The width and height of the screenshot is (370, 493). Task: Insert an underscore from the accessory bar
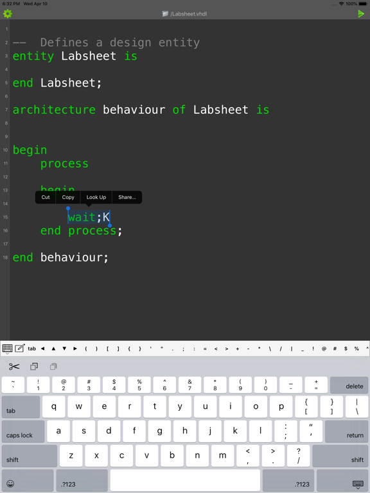coord(303,349)
